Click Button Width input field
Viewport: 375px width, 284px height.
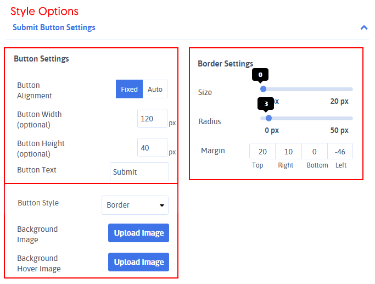point(152,119)
